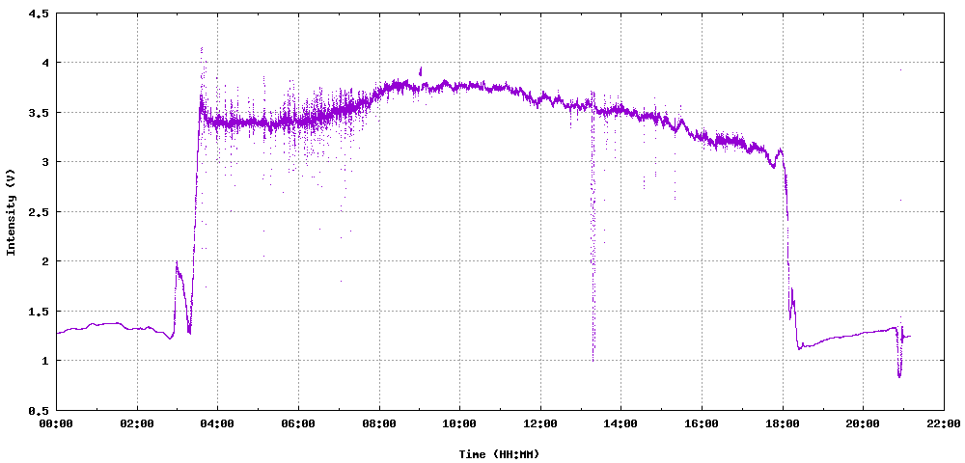Image resolution: width=965 pixels, height=463 pixels.
Task: Click the x-axis tick label 08:00
Action: coord(379,423)
